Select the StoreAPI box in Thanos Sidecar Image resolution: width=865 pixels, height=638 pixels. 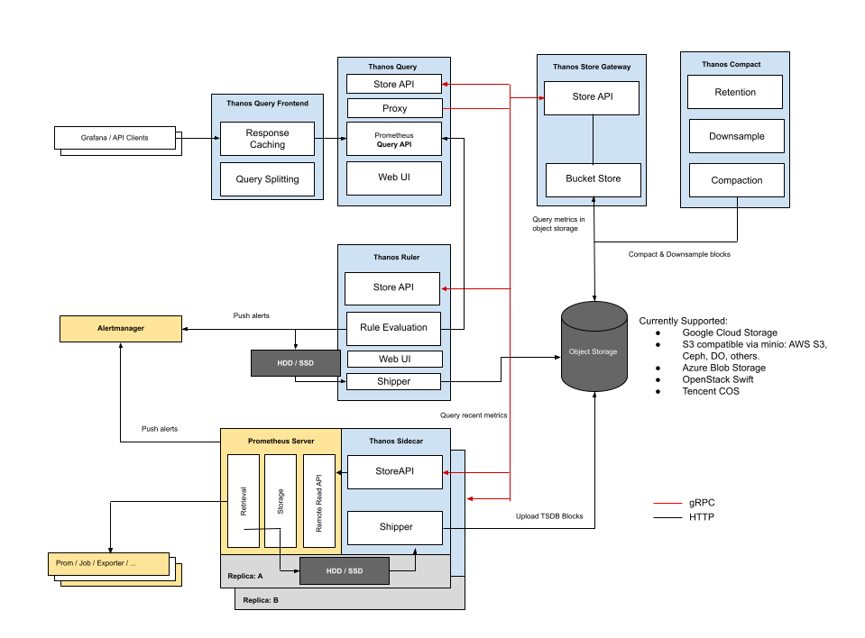pyautogui.click(x=395, y=472)
